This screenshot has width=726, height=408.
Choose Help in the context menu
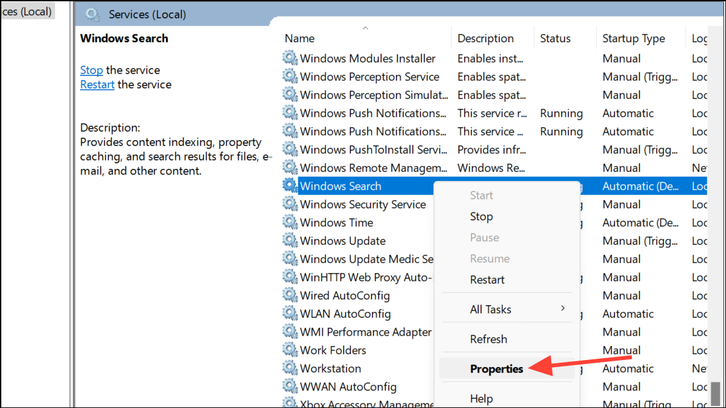coord(507,398)
